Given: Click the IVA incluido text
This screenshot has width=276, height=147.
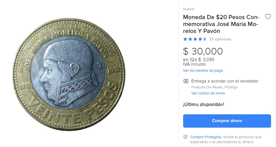Looking at the screenshot, I should click(194, 64).
